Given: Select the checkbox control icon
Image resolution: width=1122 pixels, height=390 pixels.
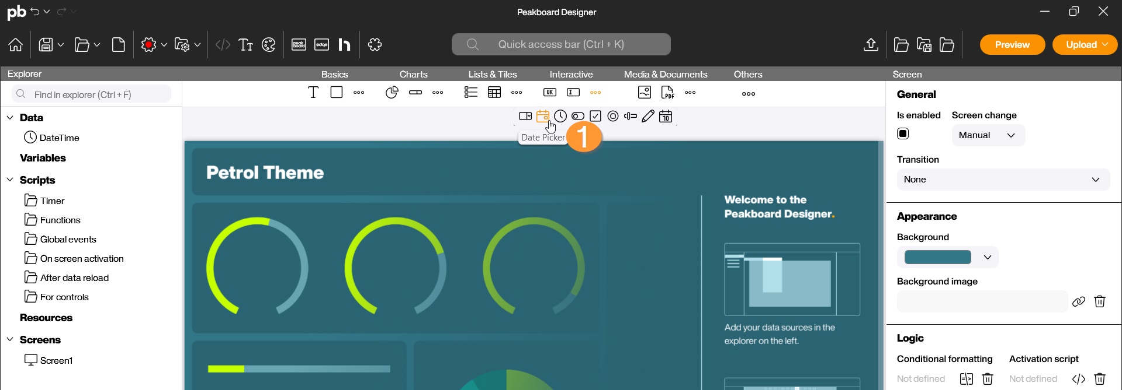Looking at the screenshot, I should [595, 116].
